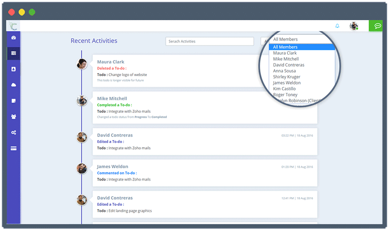389x231 pixels.
Task: Click Maura Clark's avatar on timeline
Action: pyautogui.click(x=81, y=64)
